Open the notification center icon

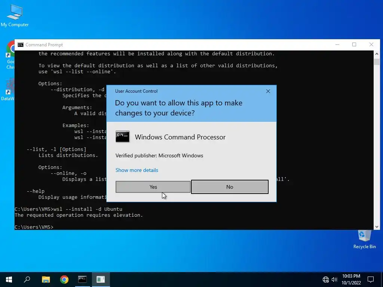point(371,280)
